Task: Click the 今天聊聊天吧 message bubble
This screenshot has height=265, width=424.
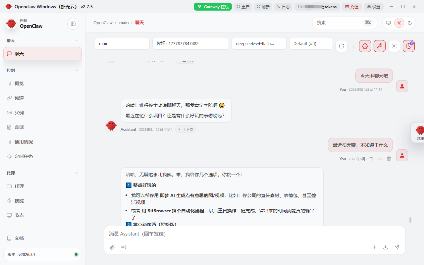Action: (374, 76)
